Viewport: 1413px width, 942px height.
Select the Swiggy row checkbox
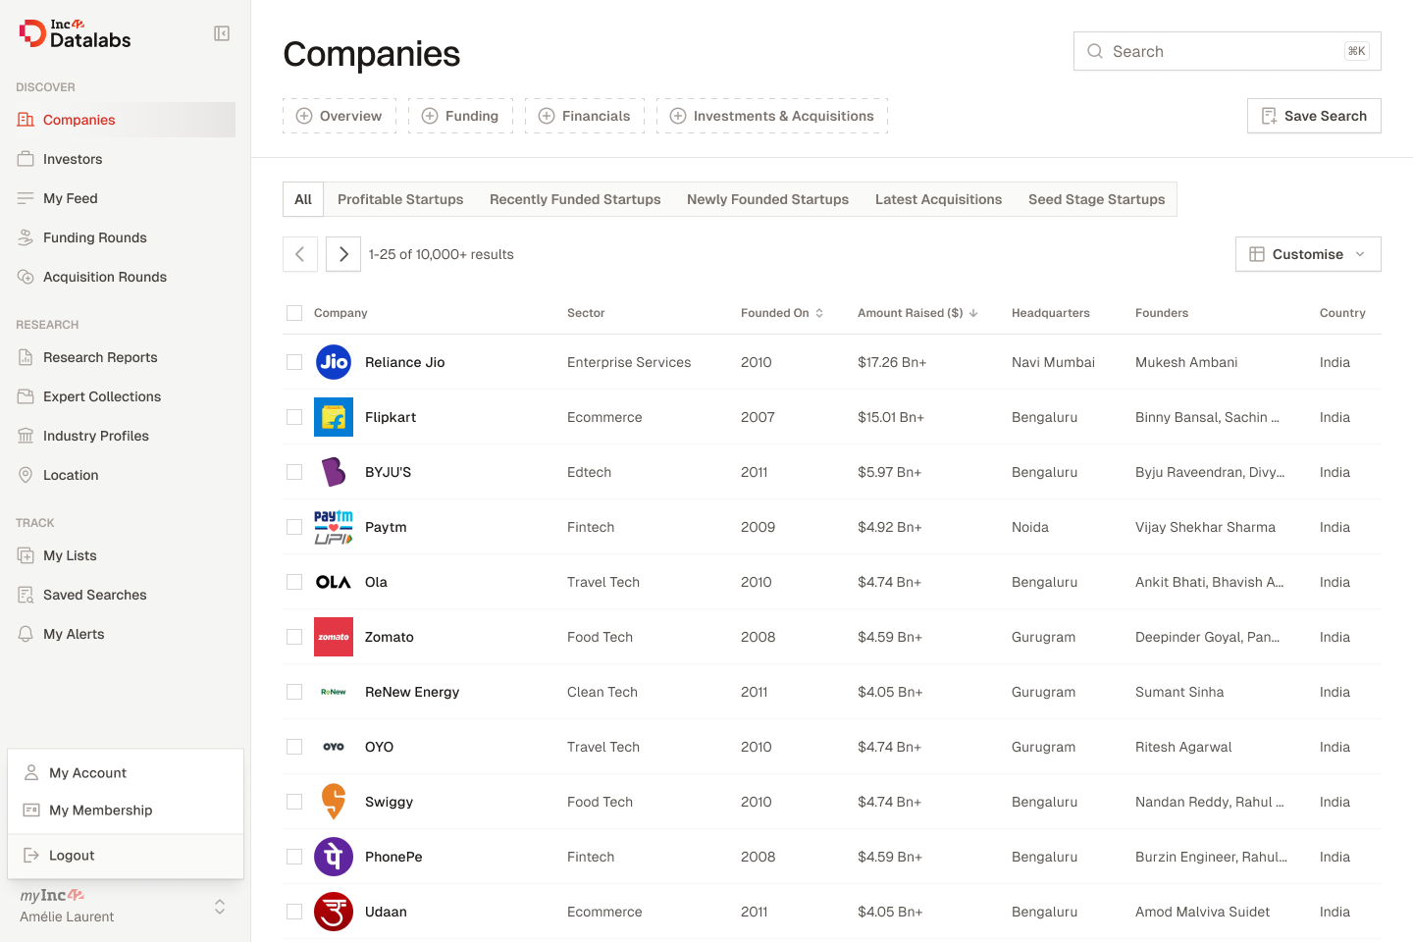click(294, 802)
